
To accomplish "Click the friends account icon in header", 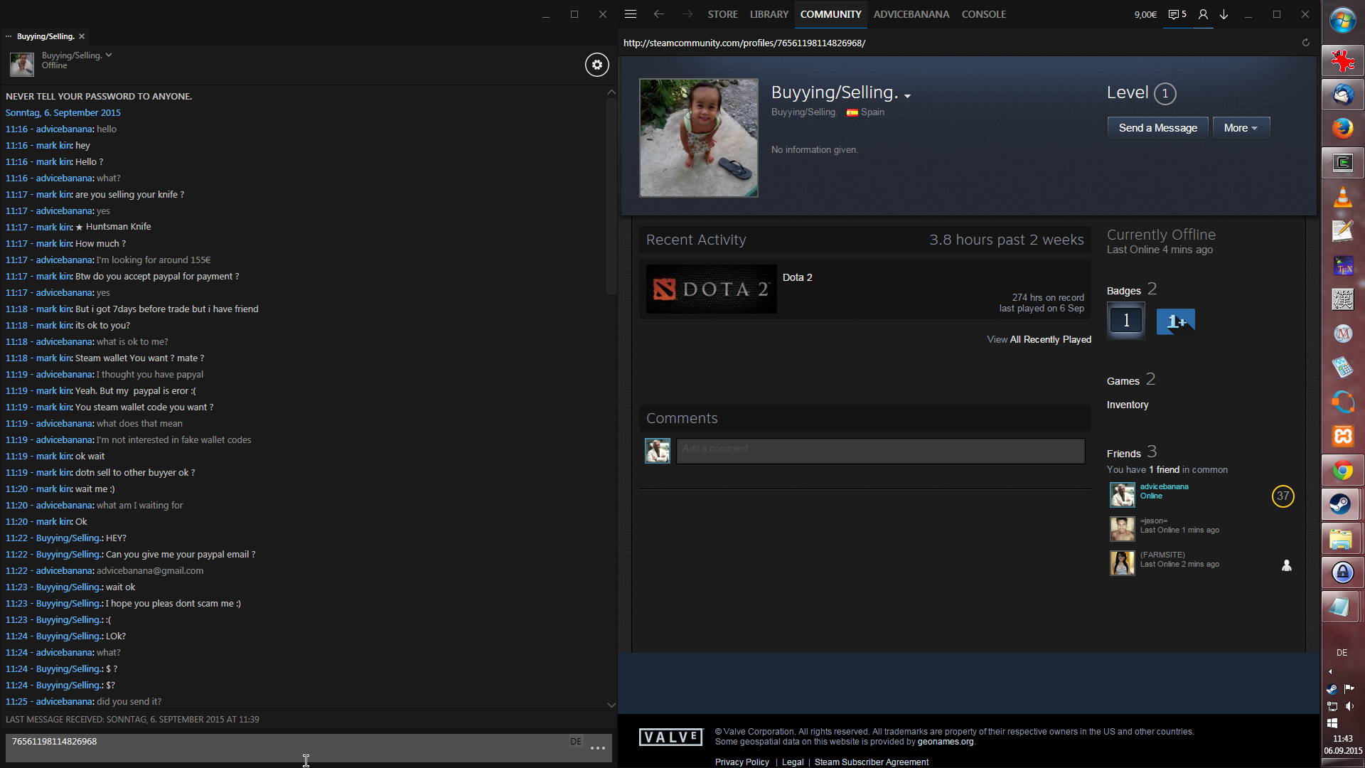I will [x=1203, y=14].
